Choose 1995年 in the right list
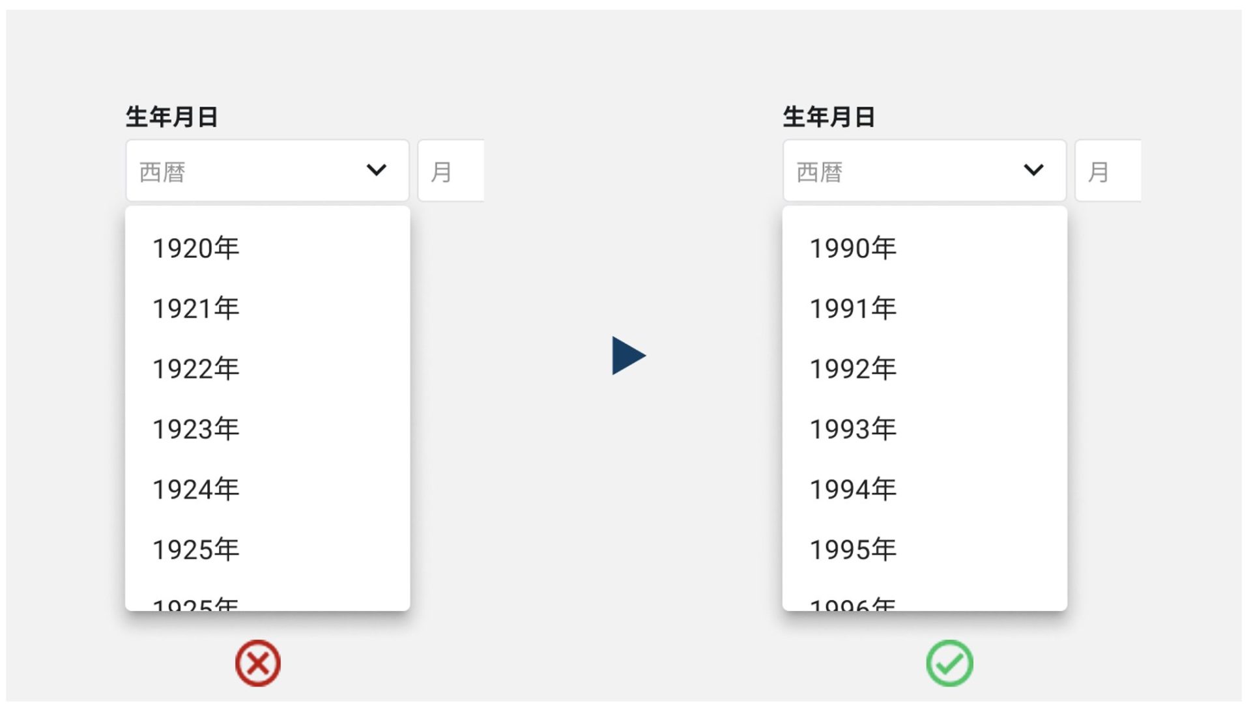The image size is (1251, 710). tap(853, 550)
